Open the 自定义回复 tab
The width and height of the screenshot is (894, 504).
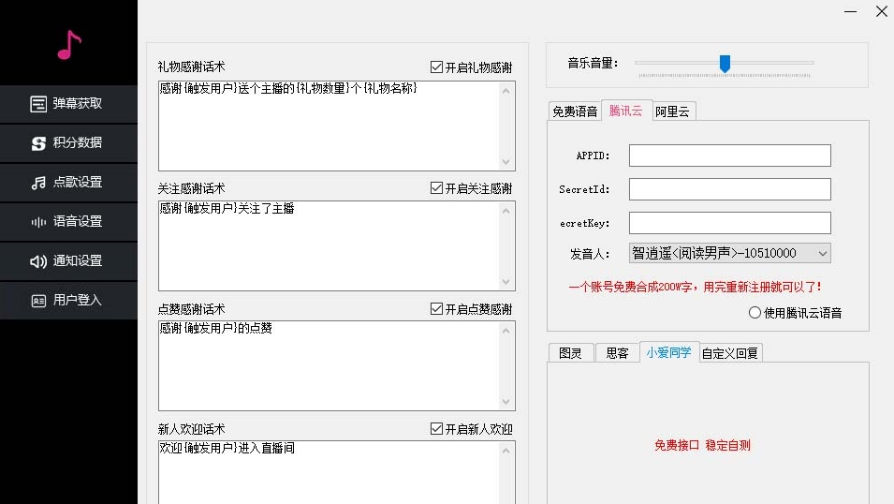pos(731,353)
